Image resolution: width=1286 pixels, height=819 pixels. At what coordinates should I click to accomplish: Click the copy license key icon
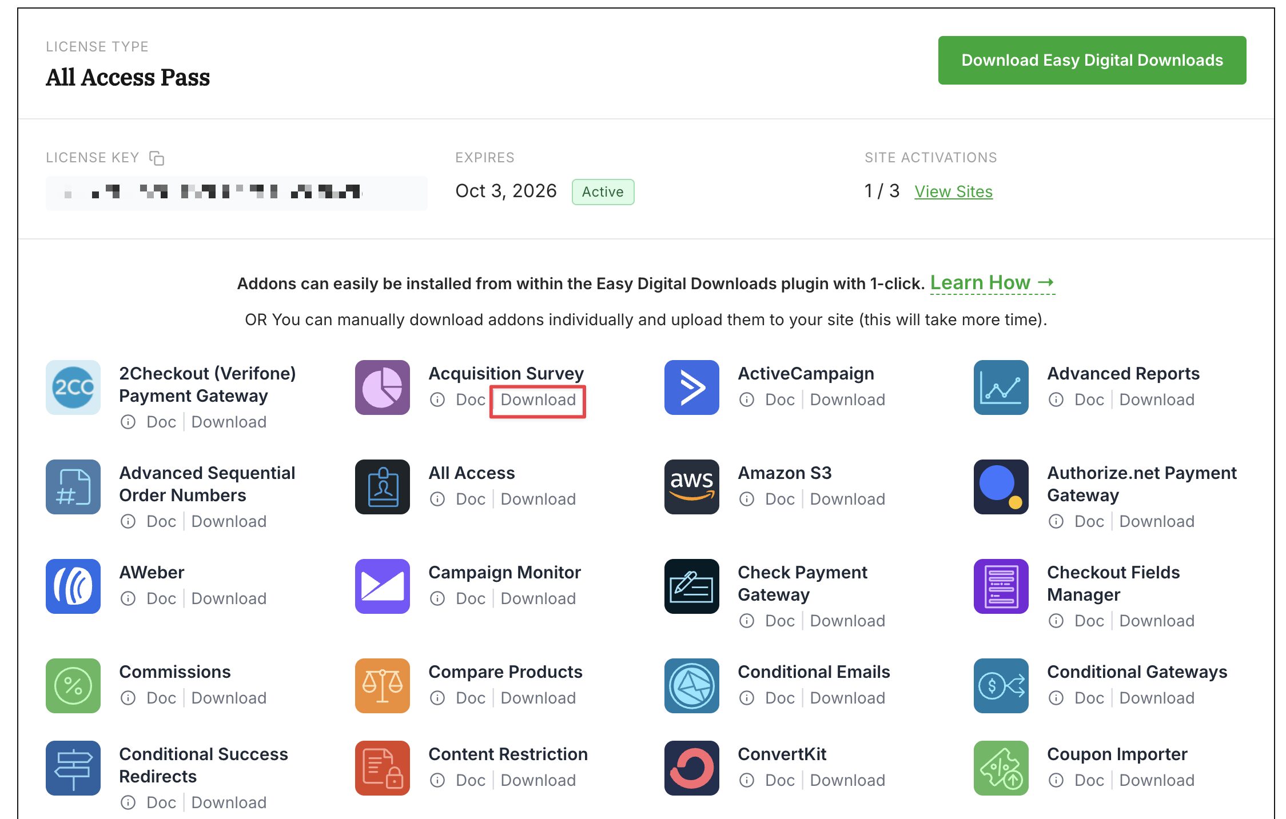[x=157, y=158]
